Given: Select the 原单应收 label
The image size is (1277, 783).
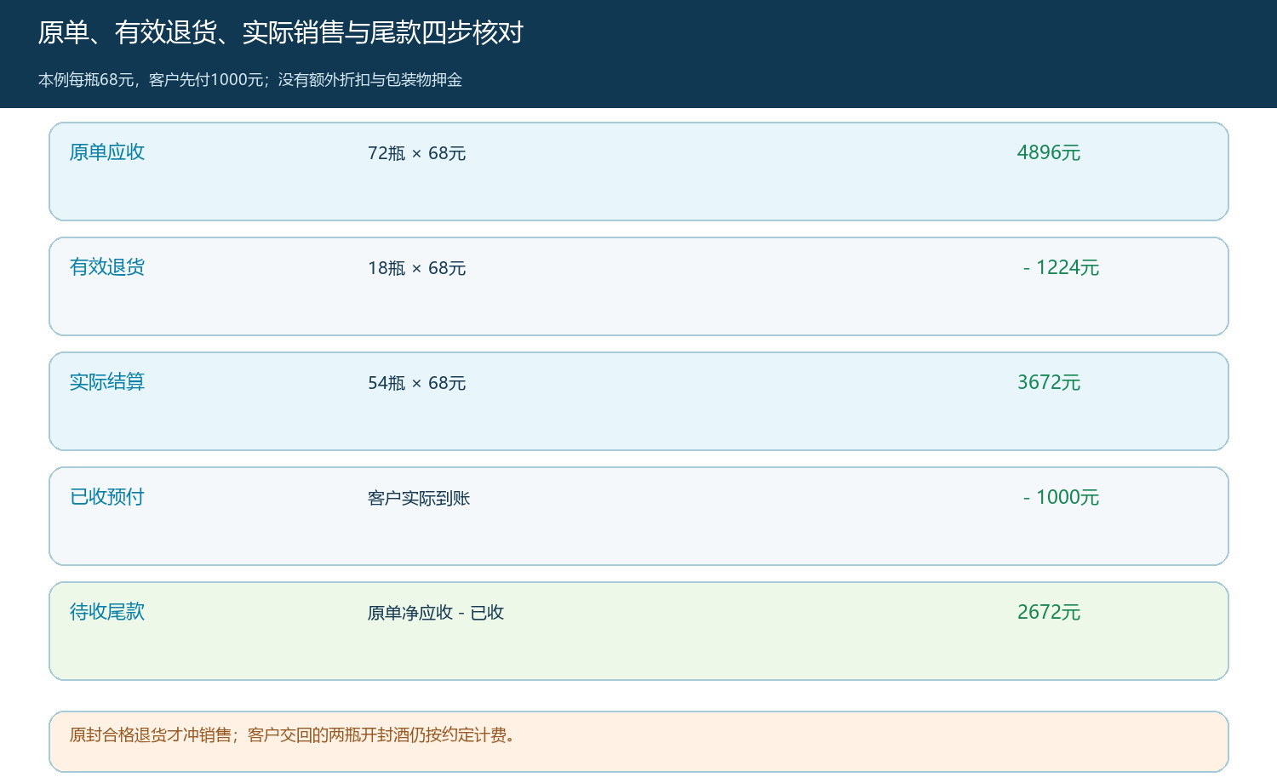Looking at the screenshot, I should (107, 152).
